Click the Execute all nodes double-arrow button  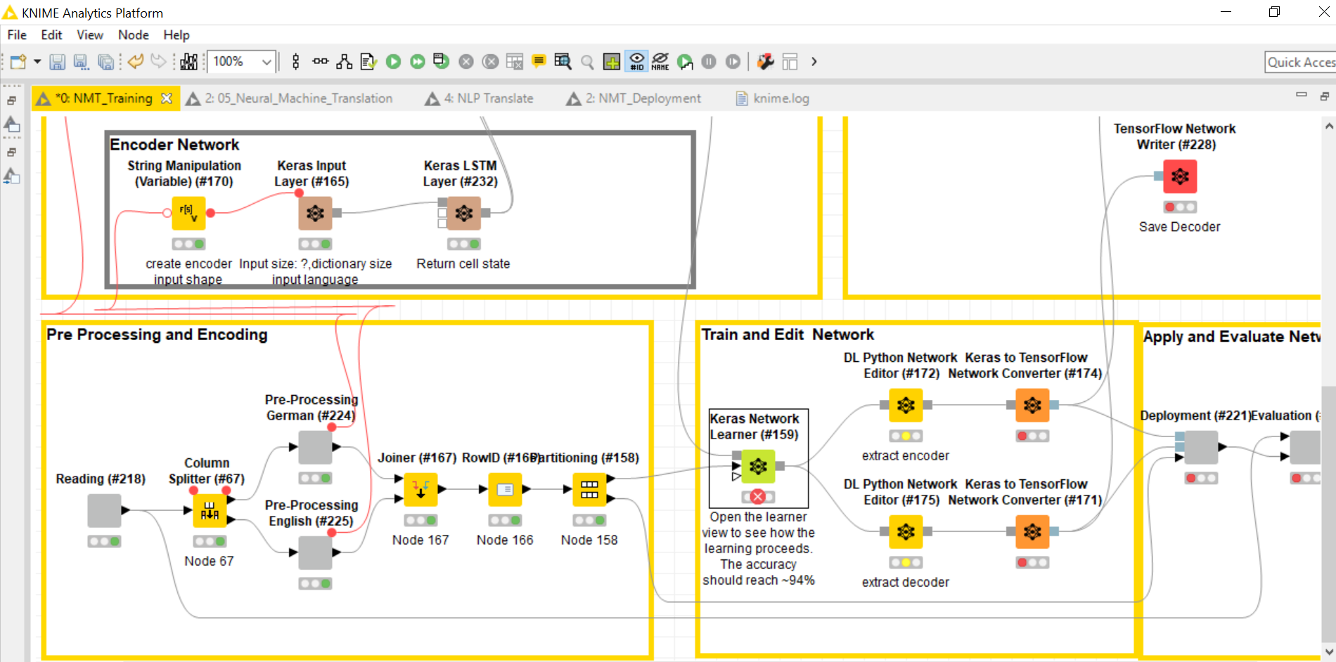coord(418,62)
